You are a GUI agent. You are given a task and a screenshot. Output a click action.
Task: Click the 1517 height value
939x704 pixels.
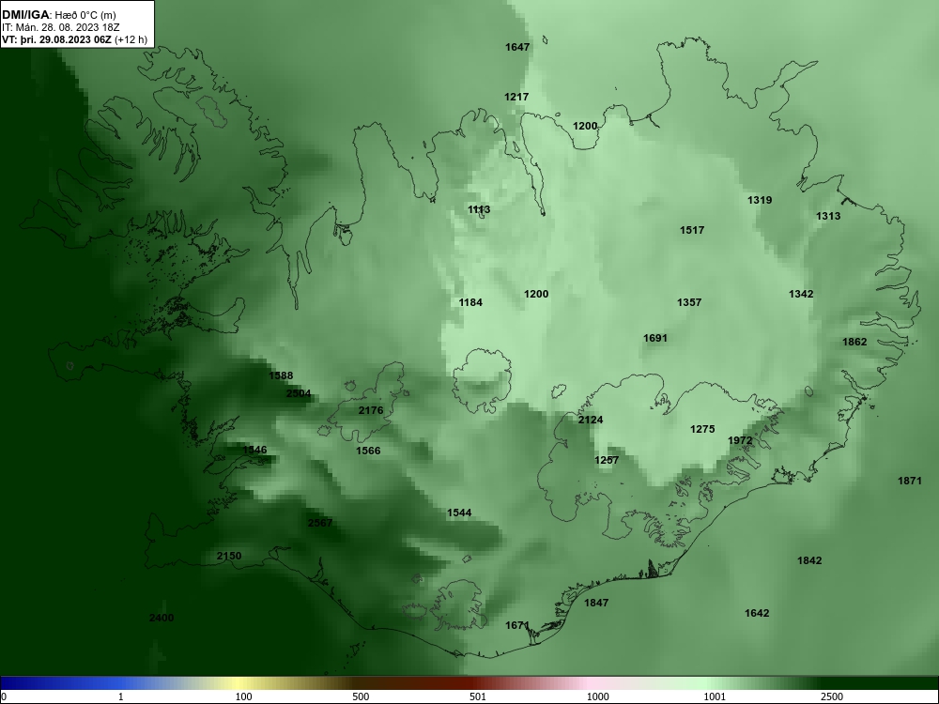point(692,230)
